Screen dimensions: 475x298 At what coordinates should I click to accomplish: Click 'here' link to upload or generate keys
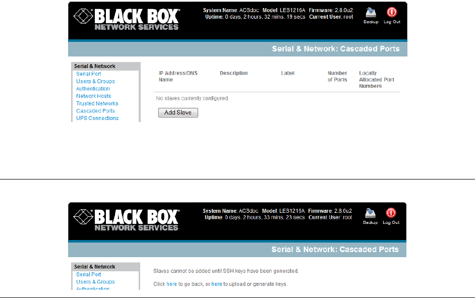[x=217, y=284]
